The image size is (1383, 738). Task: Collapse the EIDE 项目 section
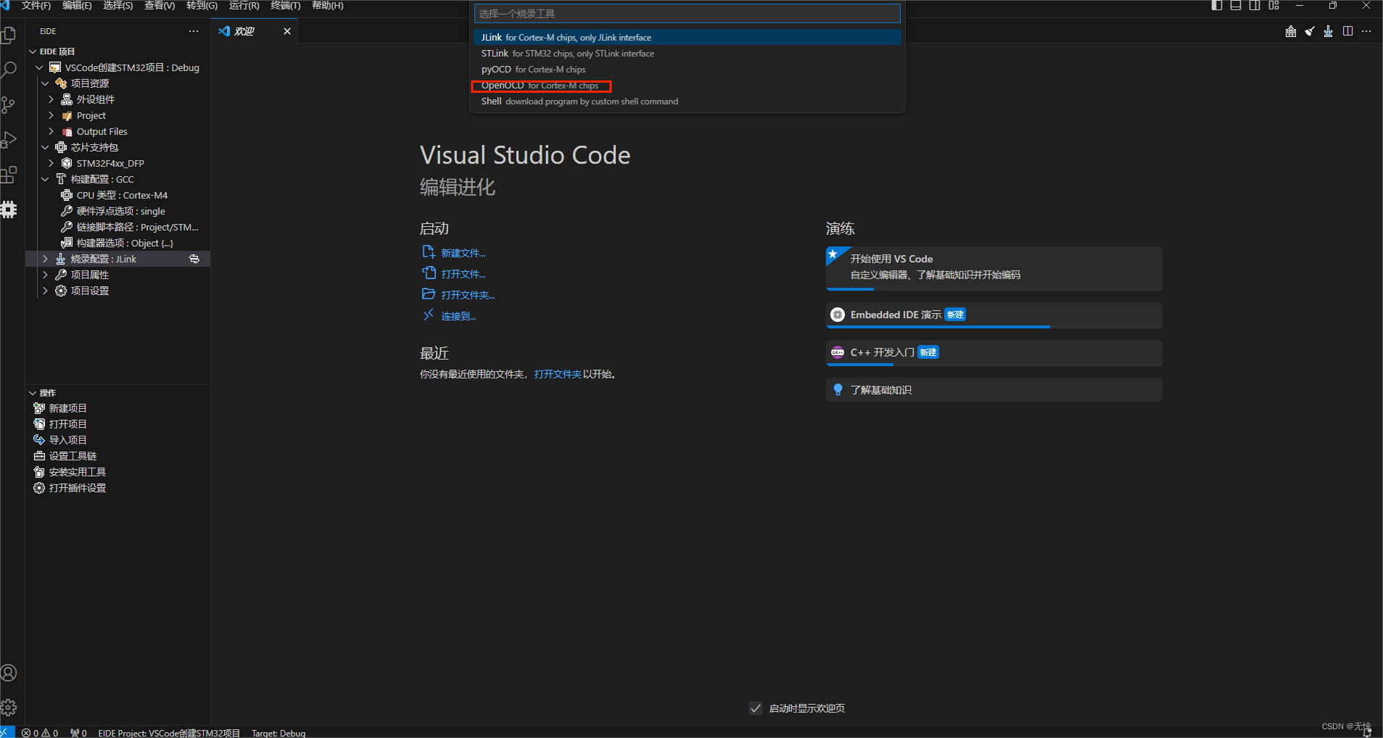click(33, 51)
